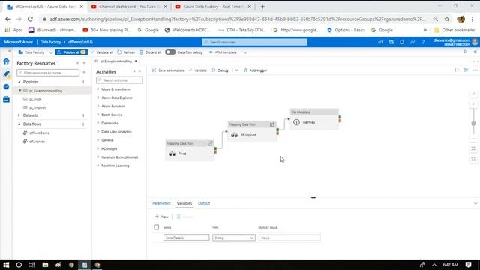Screen dimensions: 480x270
Task: Expand the Batch Service activities group
Action: click(98, 115)
